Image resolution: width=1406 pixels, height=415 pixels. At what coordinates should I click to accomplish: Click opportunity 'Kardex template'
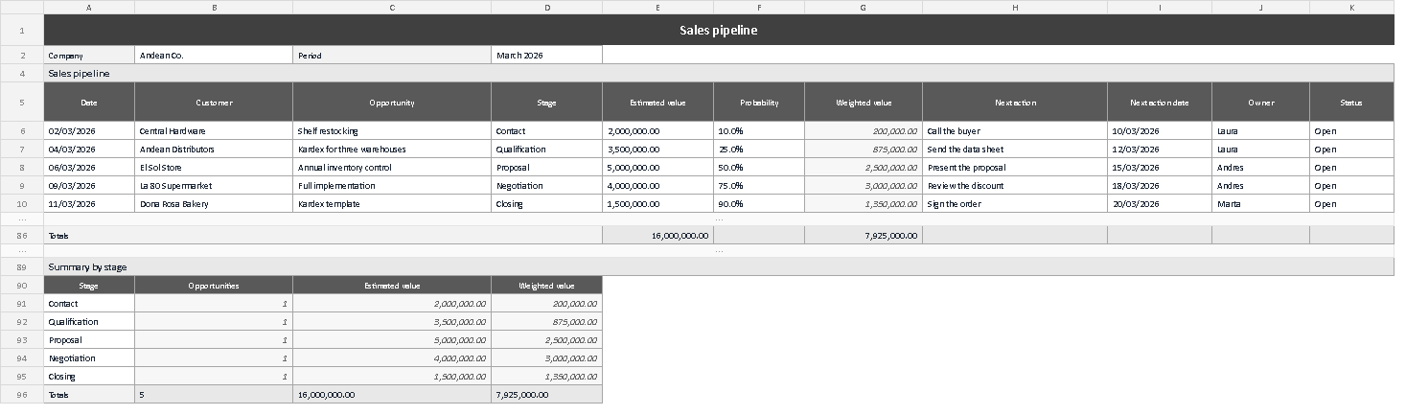click(x=392, y=204)
